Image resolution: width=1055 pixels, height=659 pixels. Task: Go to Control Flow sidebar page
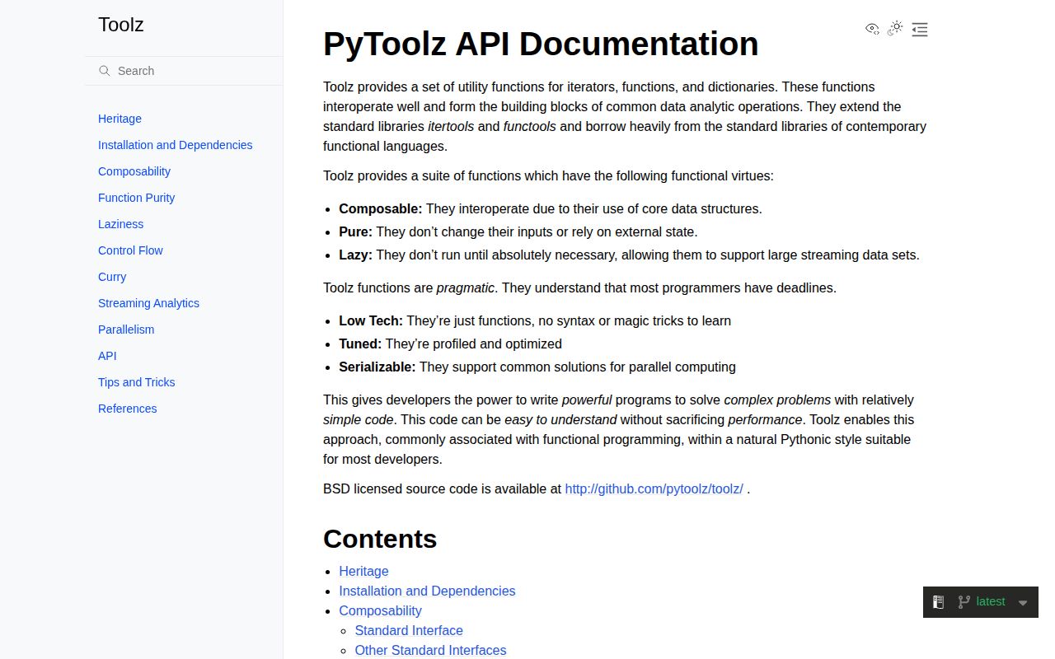click(130, 250)
